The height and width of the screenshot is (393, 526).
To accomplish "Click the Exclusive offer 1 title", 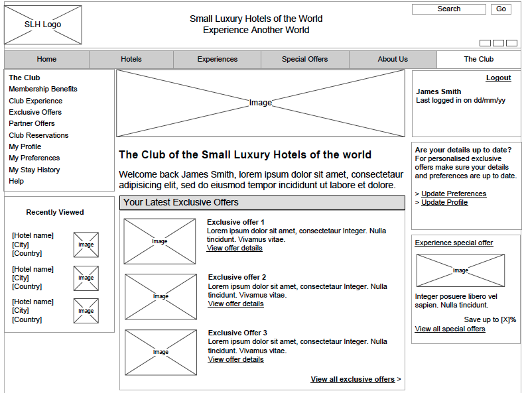I will [235, 222].
